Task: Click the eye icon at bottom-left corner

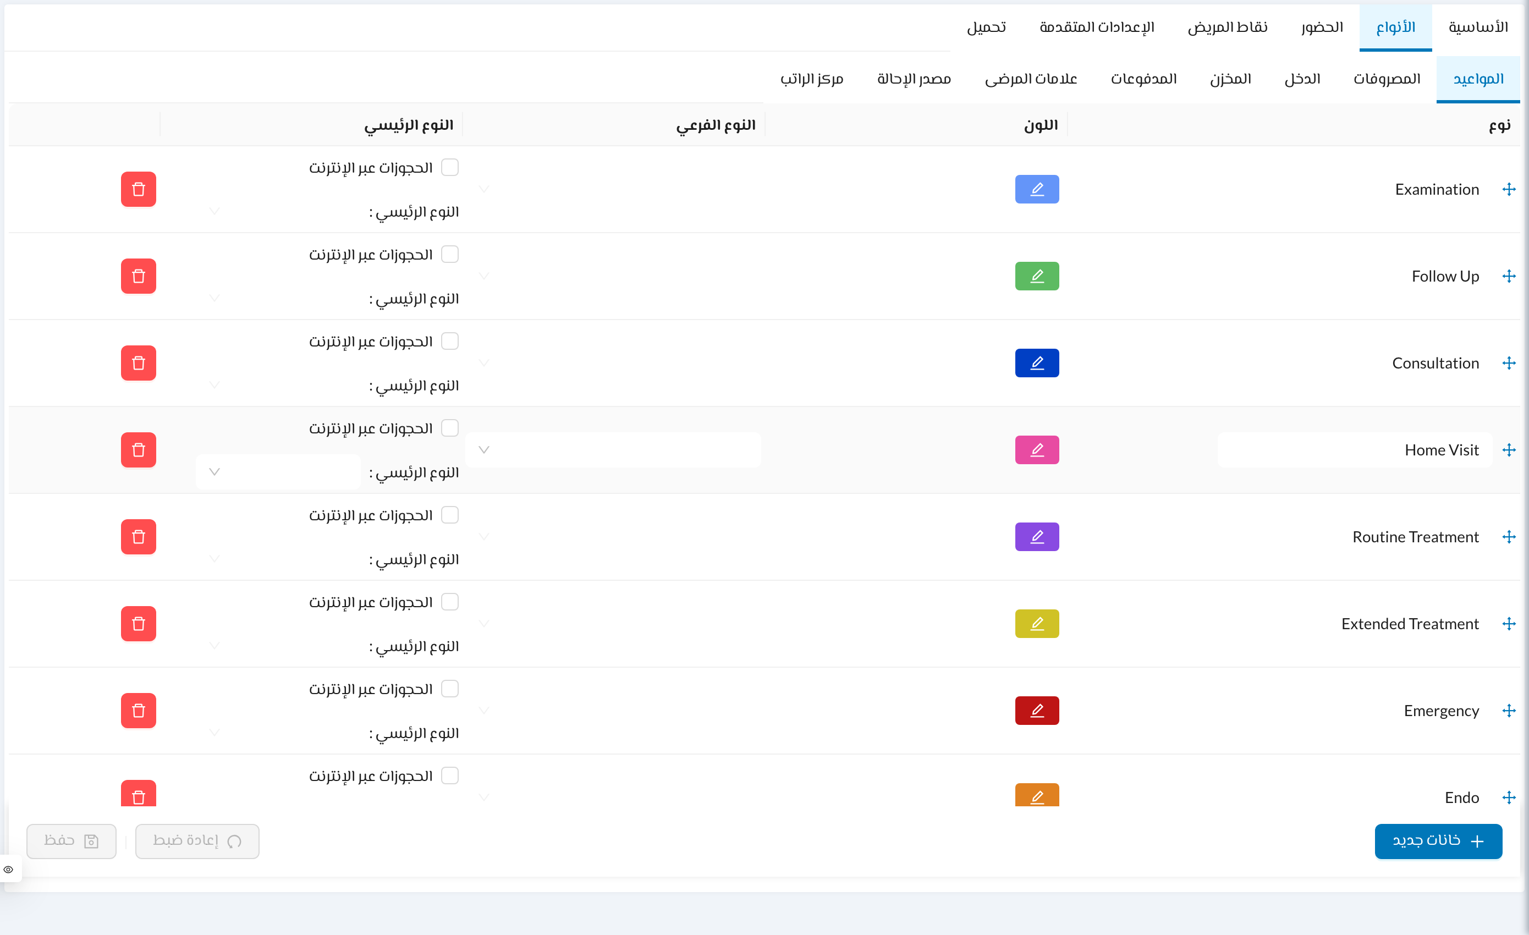Action: 8,869
